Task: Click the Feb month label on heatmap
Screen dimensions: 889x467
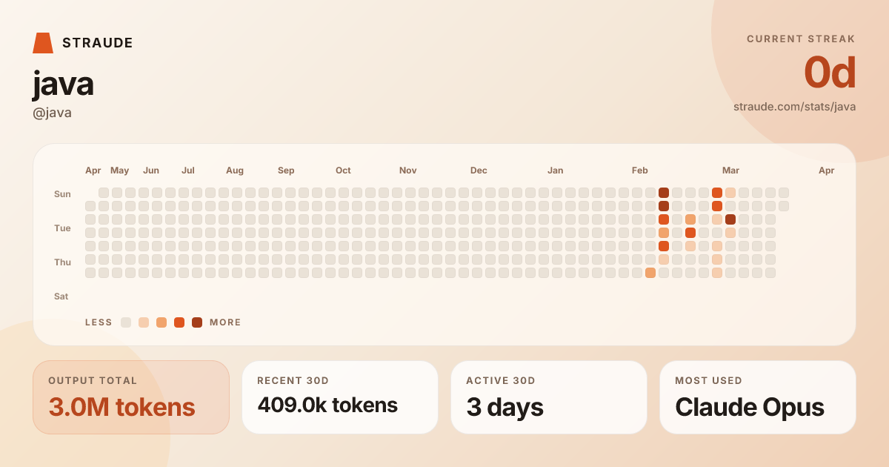Action: pos(640,170)
